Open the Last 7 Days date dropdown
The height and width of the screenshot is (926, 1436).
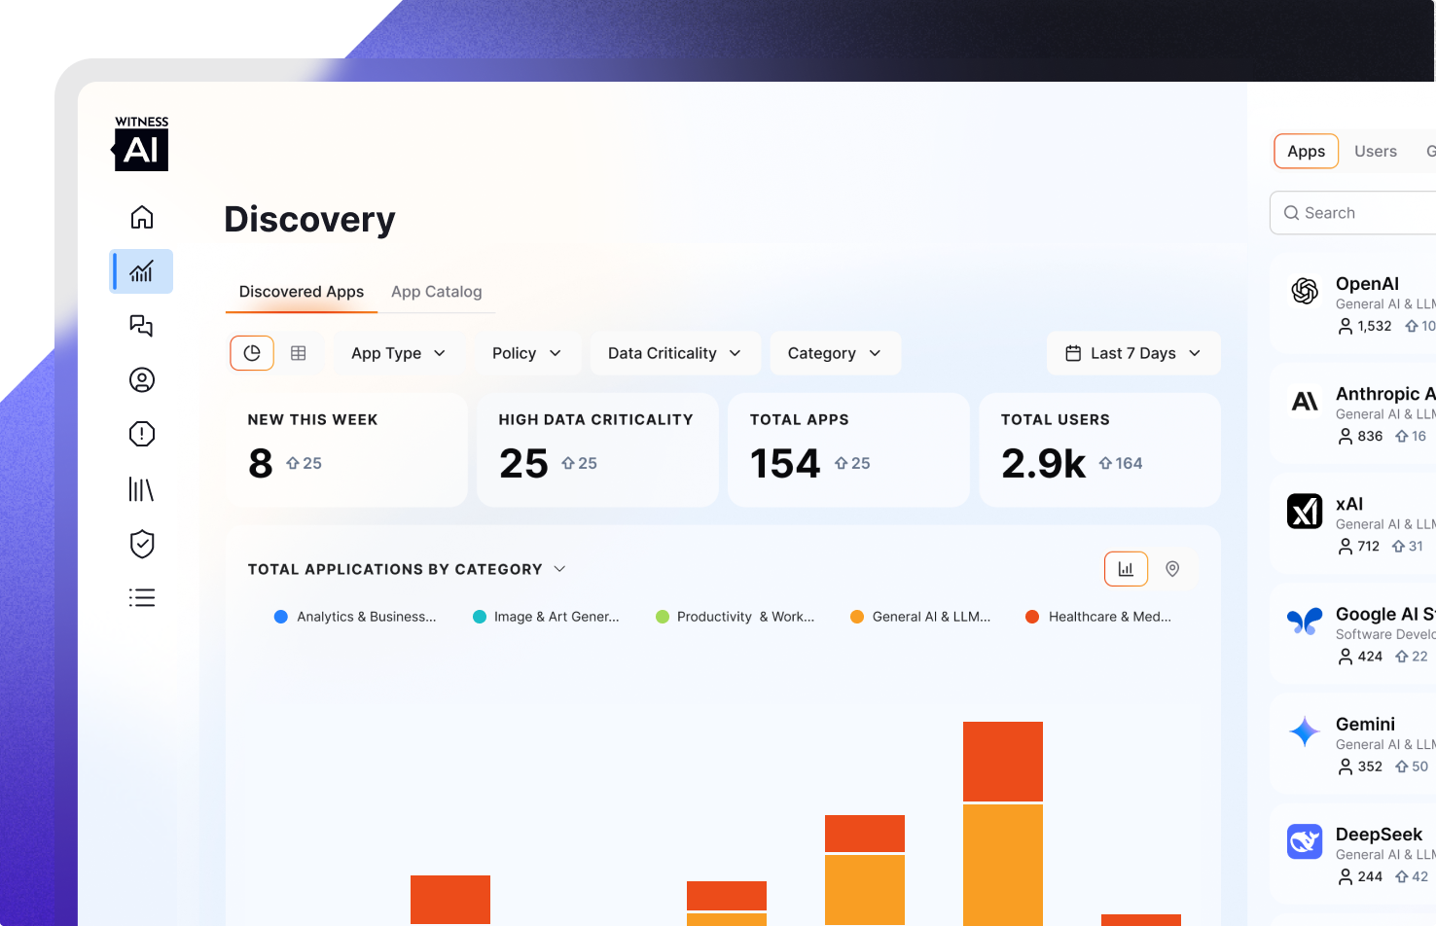(x=1133, y=353)
